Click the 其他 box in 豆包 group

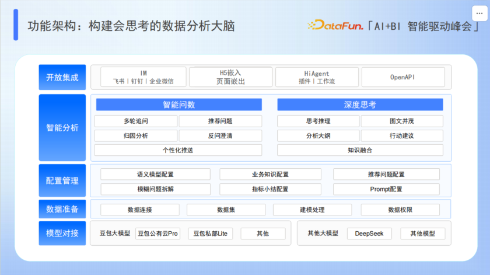pyautogui.click(x=263, y=234)
